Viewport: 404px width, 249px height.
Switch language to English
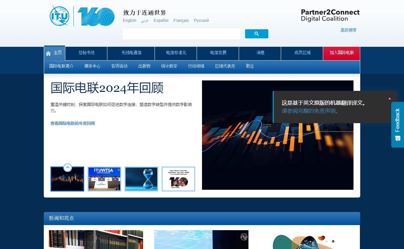130,21
